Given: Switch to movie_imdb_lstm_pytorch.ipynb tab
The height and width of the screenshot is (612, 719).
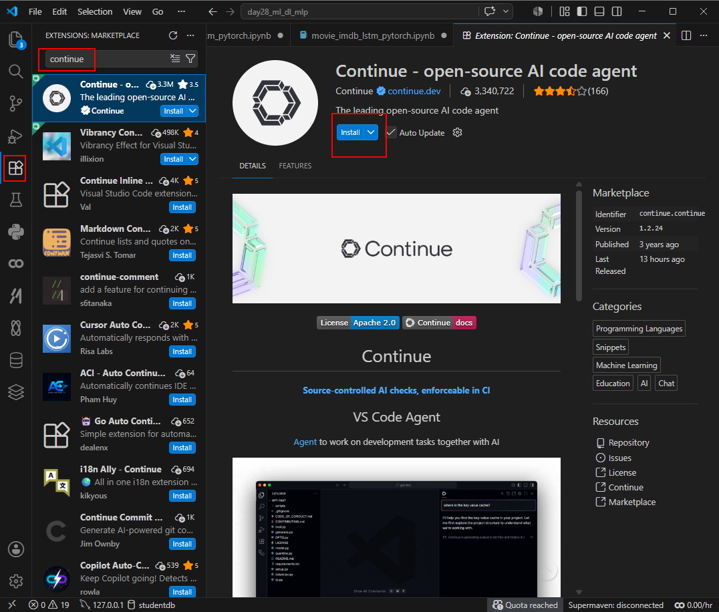Looking at the screenshot, I should [x=373, y=35].
